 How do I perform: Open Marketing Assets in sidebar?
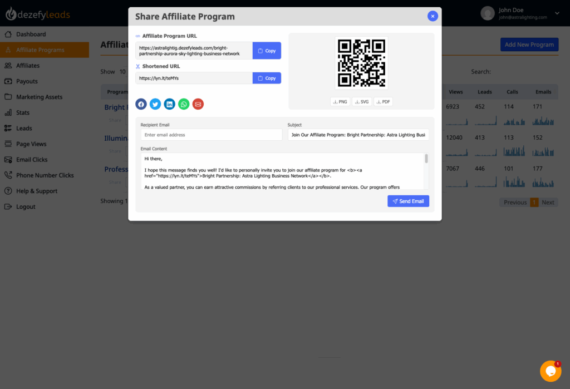click(x=40, y=97)
